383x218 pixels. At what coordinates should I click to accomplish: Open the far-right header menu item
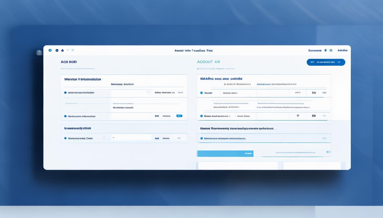[x=343, y=50]
